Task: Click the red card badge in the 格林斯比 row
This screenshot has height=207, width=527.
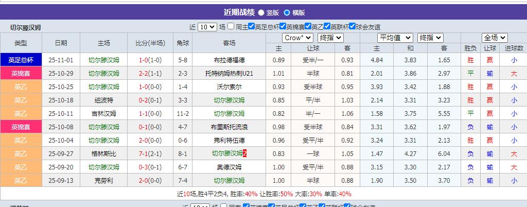Action: point(245,153)
